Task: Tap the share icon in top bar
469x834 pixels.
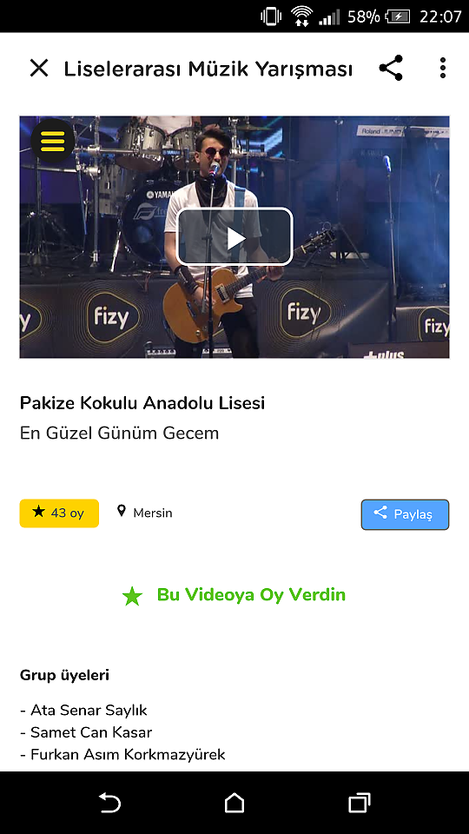Action: pyautogui.click(x=391, y=68)
